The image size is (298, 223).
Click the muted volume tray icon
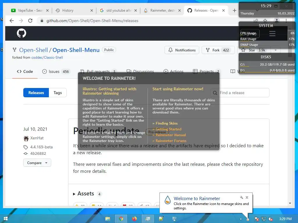271,219
